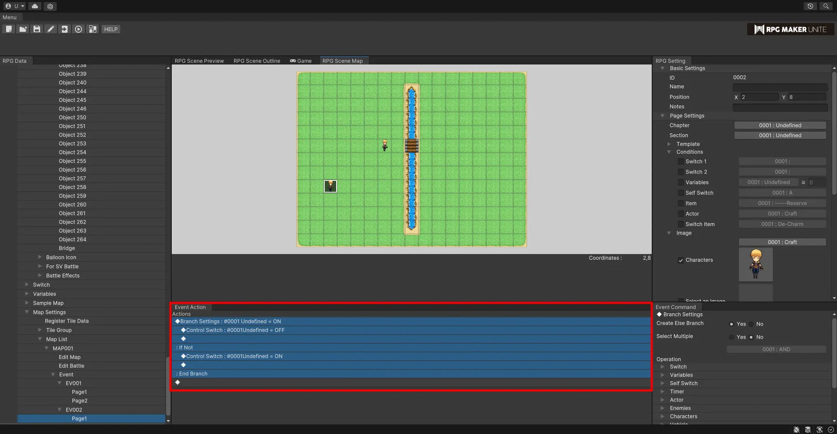Open the undo history clock icon

pos(810,6)
